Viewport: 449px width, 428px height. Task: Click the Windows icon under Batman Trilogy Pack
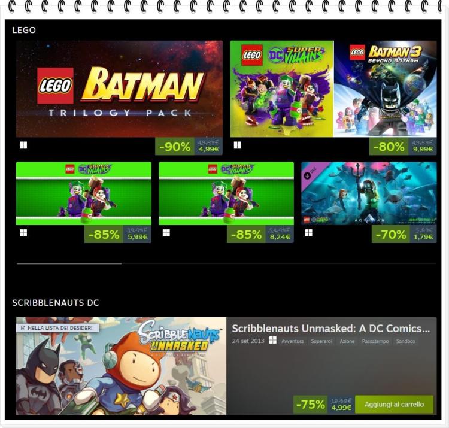[x=23, y=145]
